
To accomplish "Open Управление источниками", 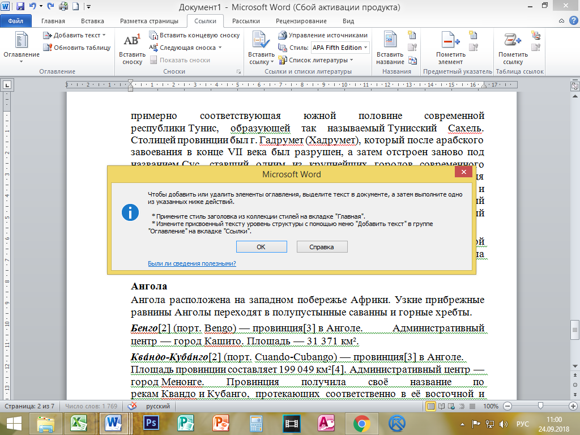I will [323, 35].
